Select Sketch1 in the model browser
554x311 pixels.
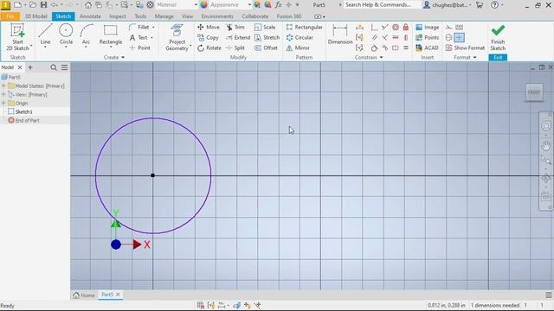[23, 111]
